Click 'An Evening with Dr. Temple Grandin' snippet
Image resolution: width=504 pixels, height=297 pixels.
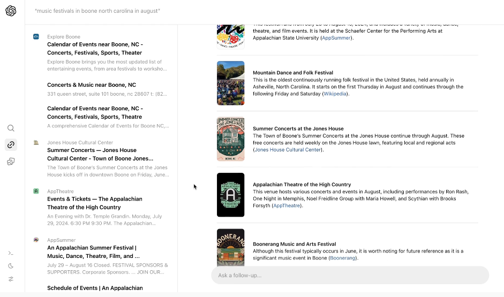coord(105,220)
